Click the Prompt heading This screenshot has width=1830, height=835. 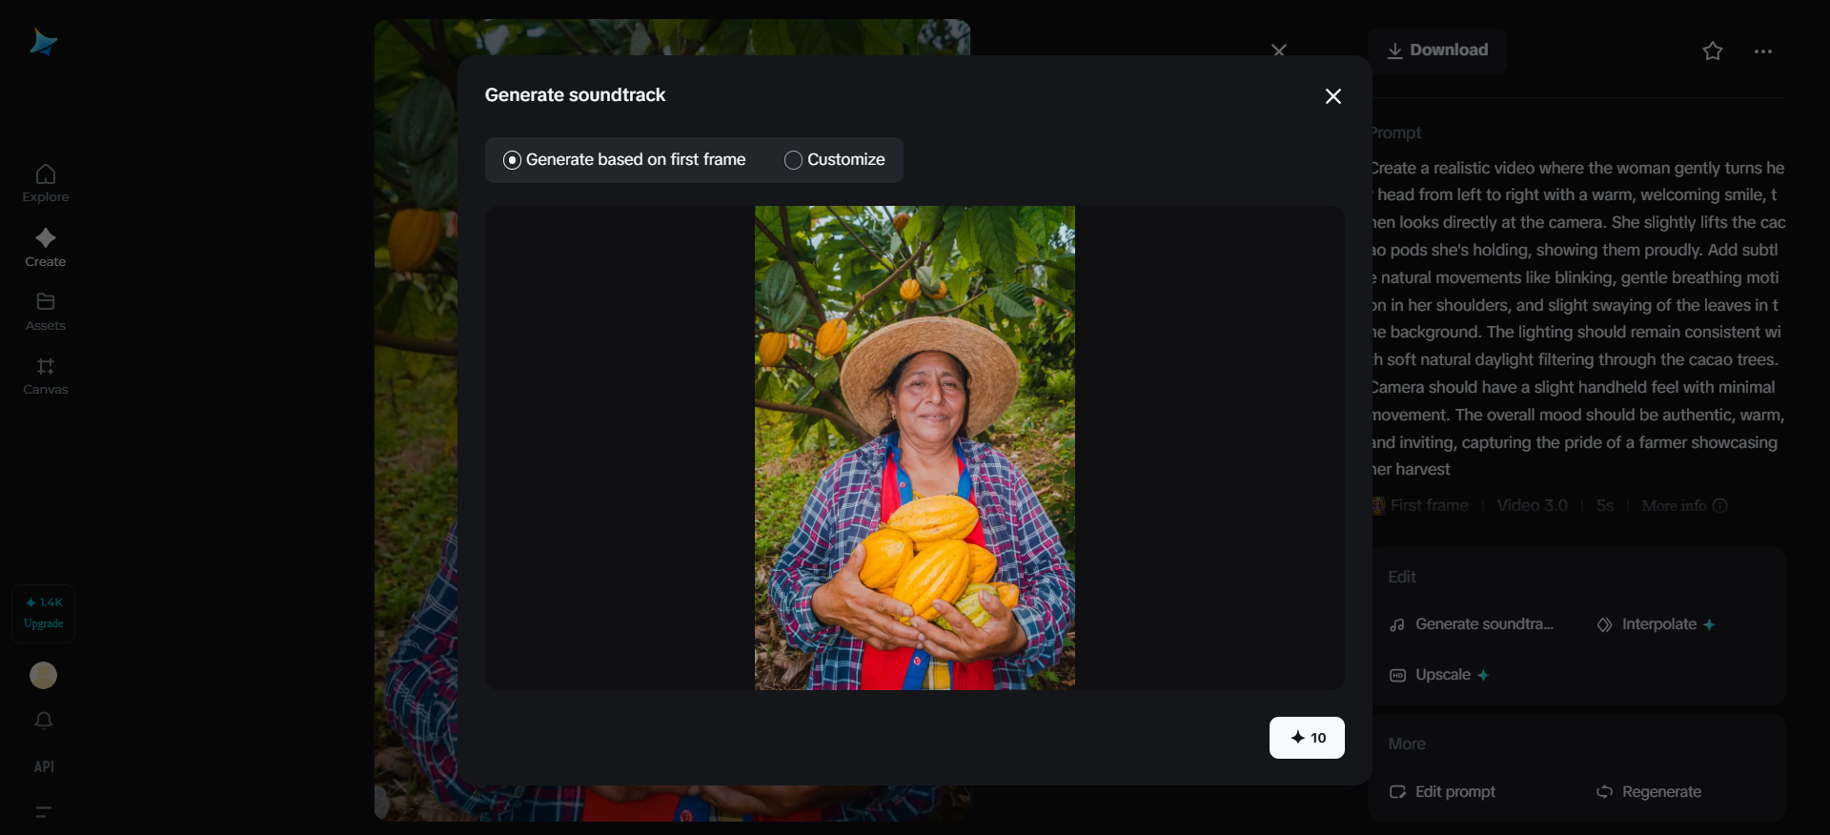click(1396, 133)
